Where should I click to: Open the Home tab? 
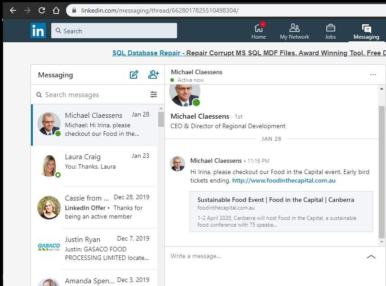tap(258, 31)
